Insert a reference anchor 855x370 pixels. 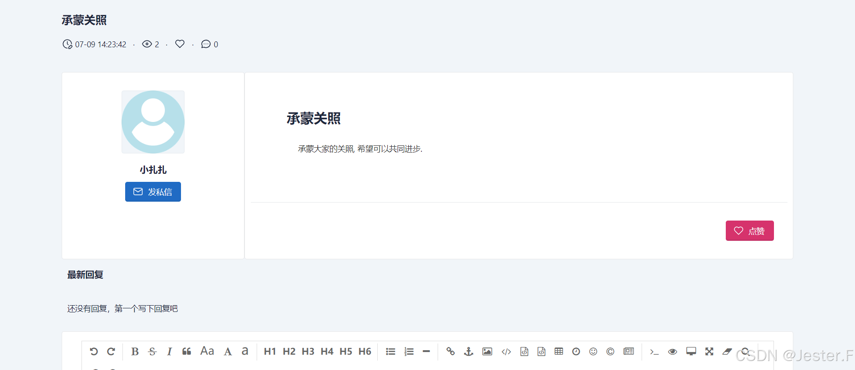coord(469,352)
